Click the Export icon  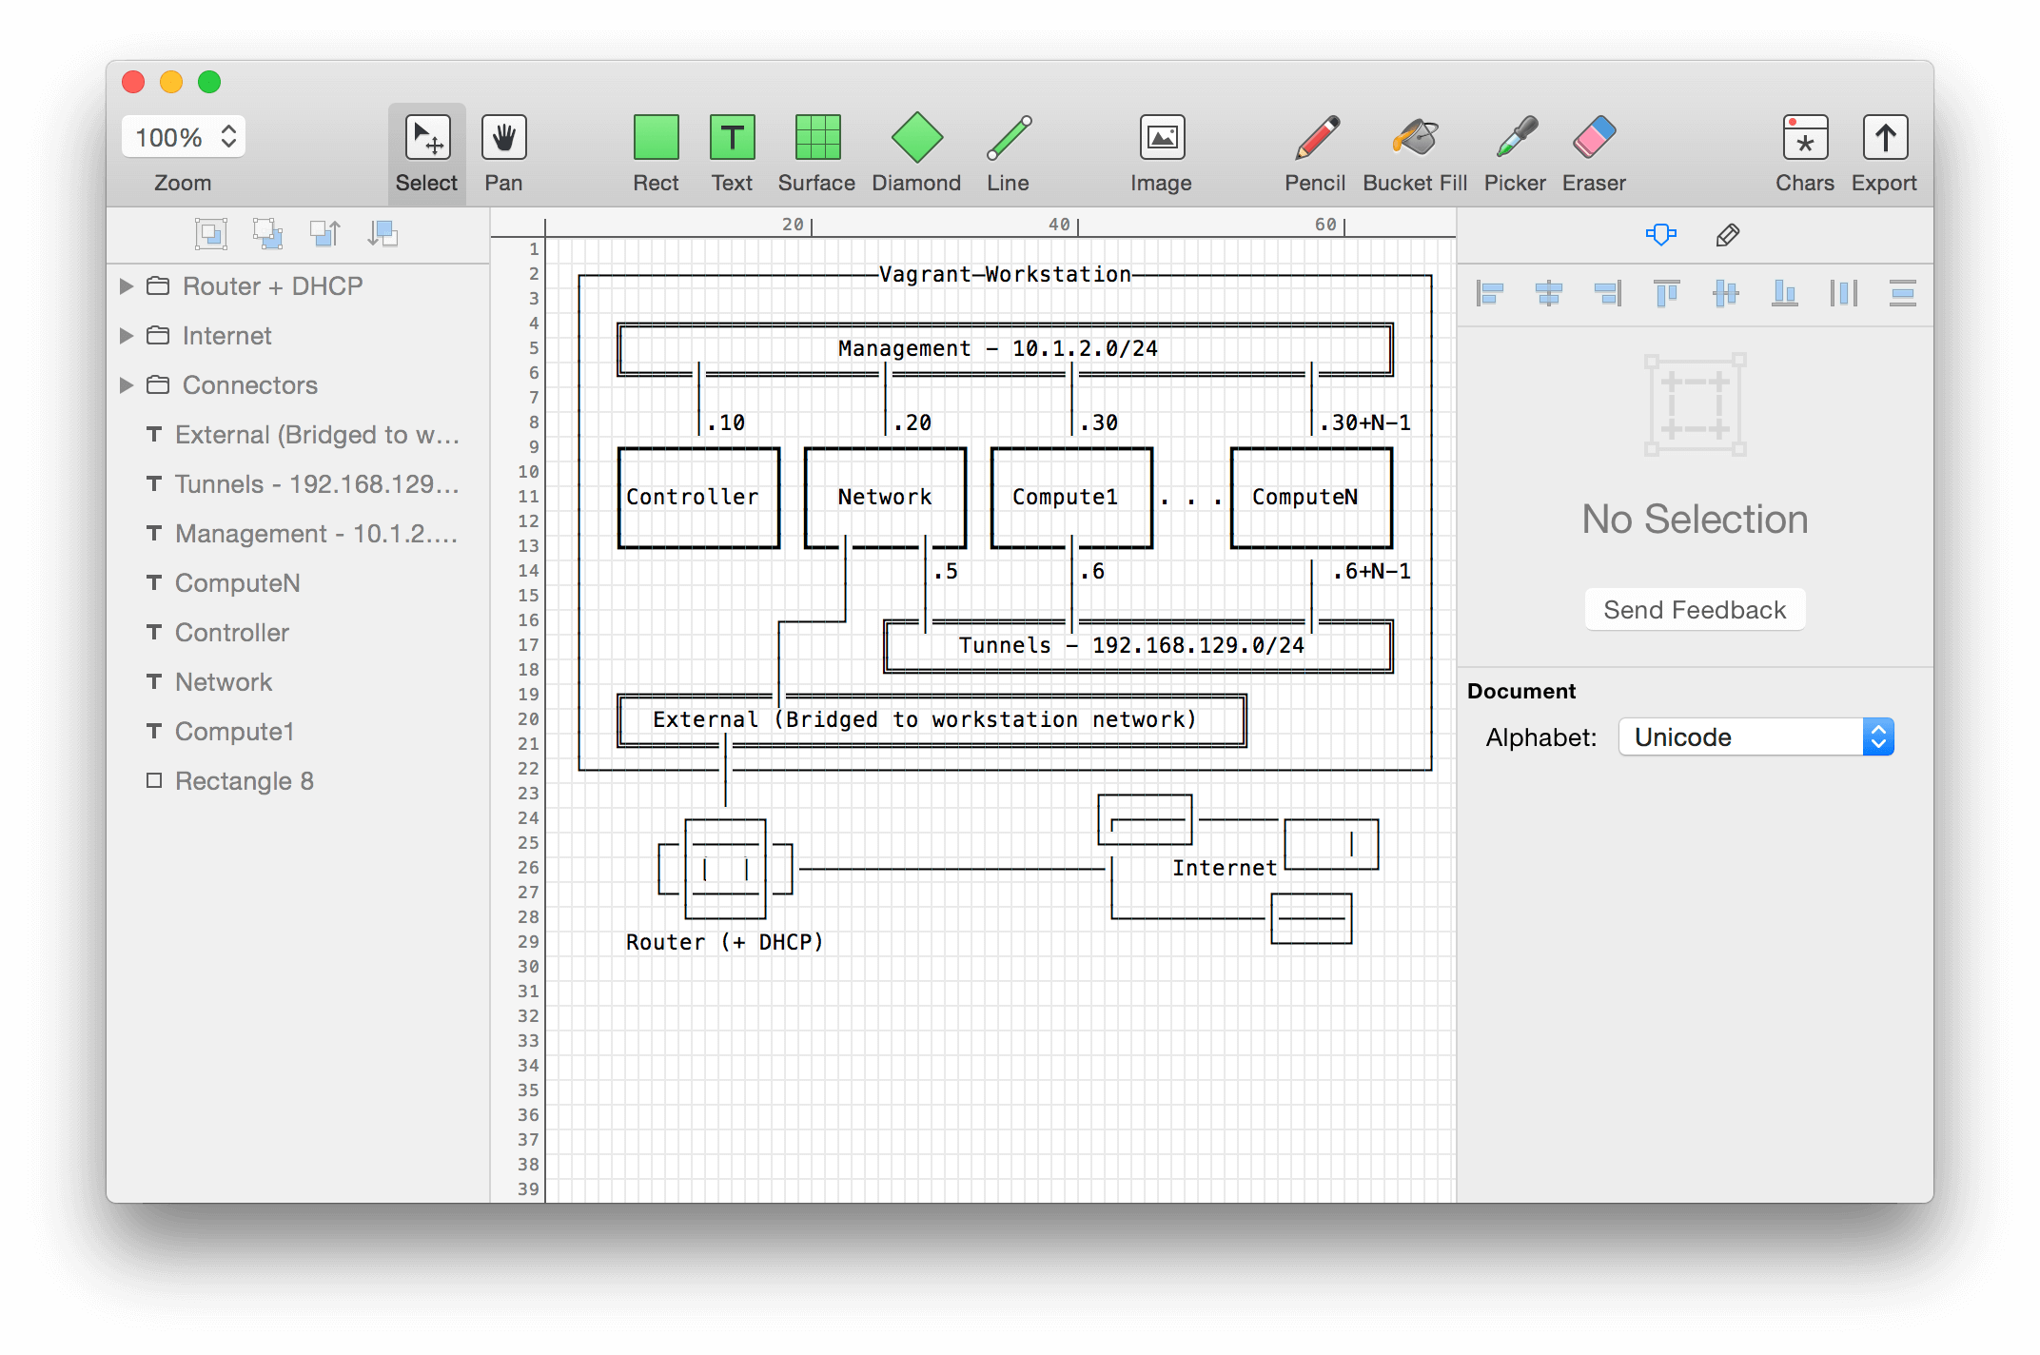(1884, 139)
